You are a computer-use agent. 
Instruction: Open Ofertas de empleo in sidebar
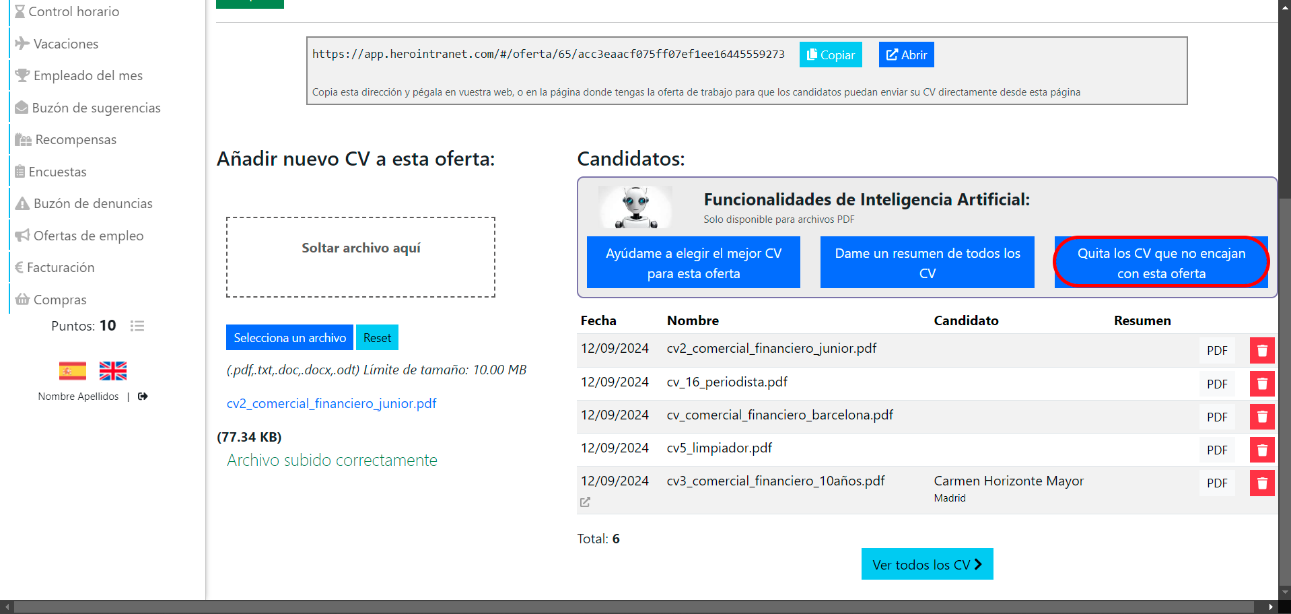pos(79,236)
